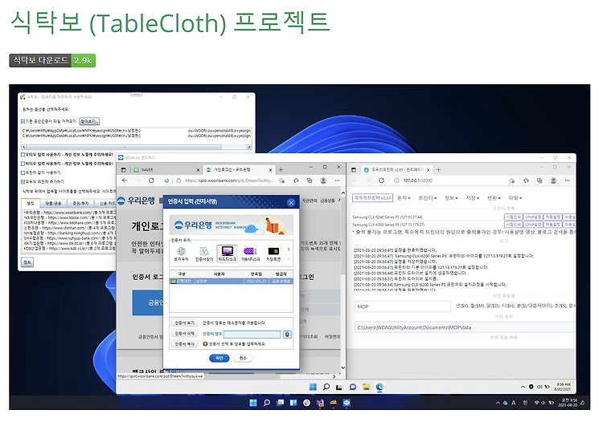603x426 pixels.
Task: Open favorites icon in Woori Bank browser
Action: [296, 181]
